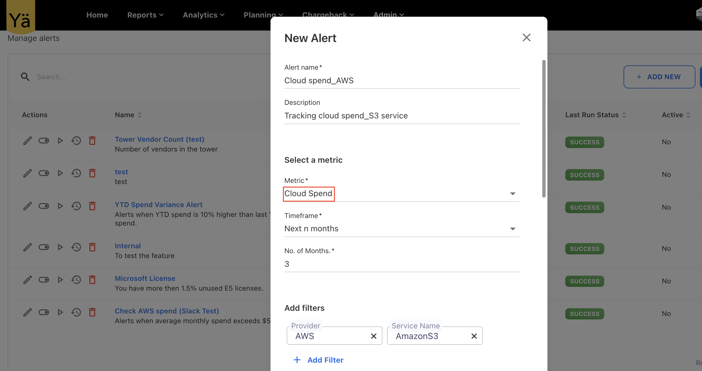This screenshot has width=702, height=371.
Task: Open the Analytics menu
Action: 204,15
